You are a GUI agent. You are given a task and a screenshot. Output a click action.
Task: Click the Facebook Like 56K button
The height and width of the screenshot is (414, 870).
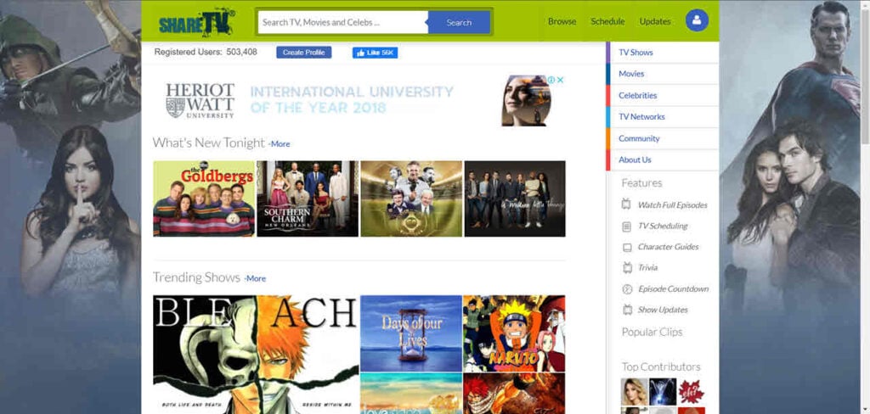click(375, 53)
